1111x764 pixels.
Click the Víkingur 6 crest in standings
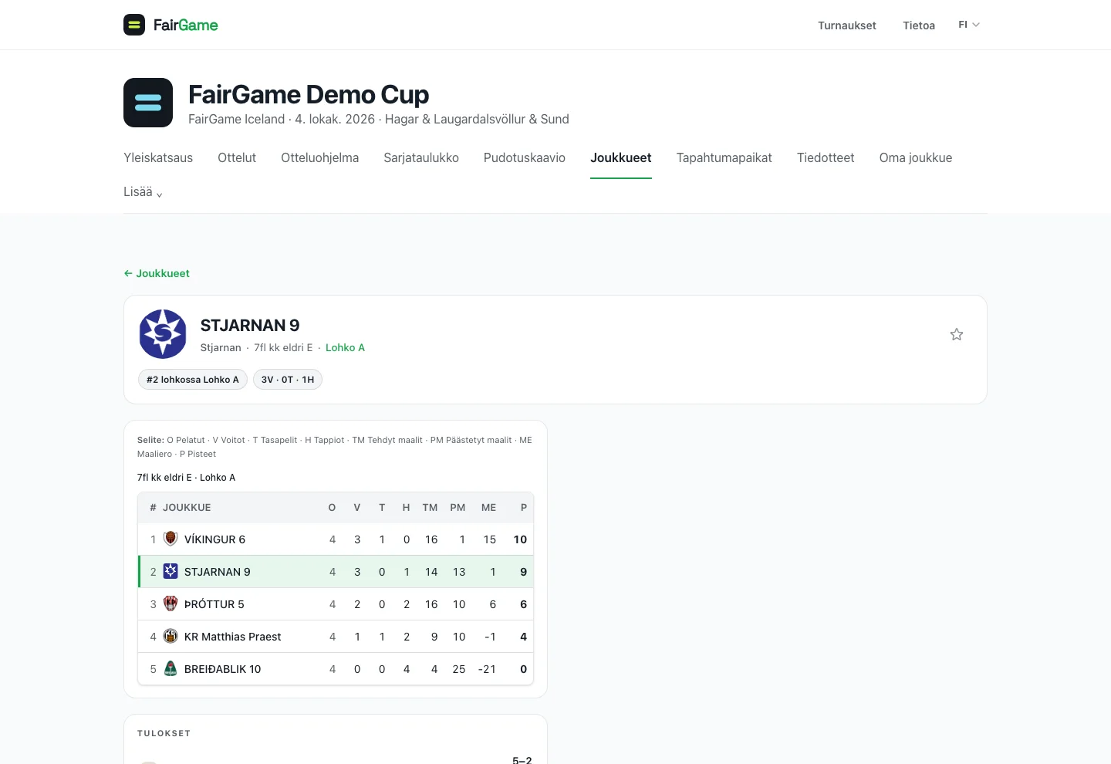point(171,539)
